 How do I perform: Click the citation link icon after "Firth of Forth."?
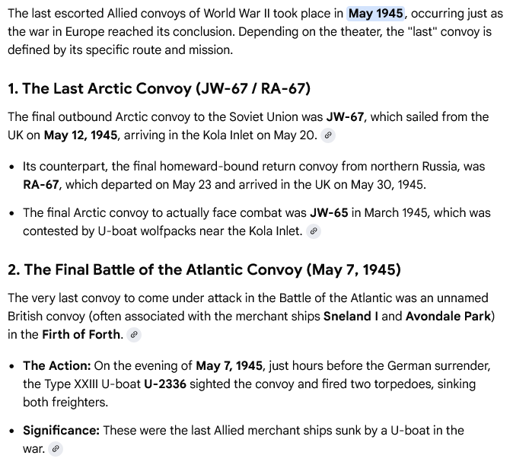[134, 335]
